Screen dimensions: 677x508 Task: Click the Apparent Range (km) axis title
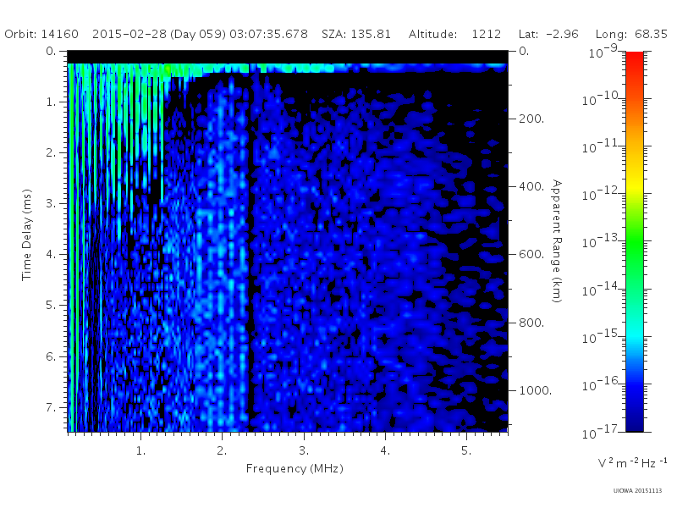tap(557, 241)
